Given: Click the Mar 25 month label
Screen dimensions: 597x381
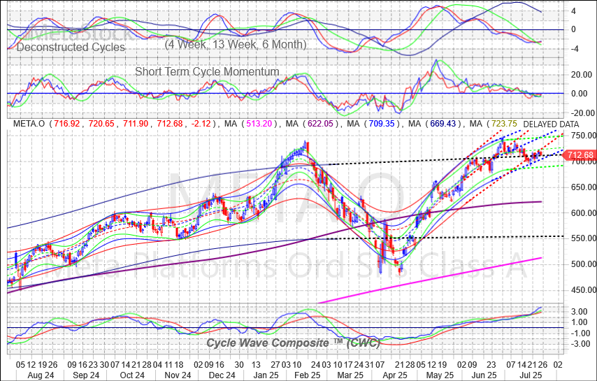Looking at the screenshot, I should coord(351,375).
